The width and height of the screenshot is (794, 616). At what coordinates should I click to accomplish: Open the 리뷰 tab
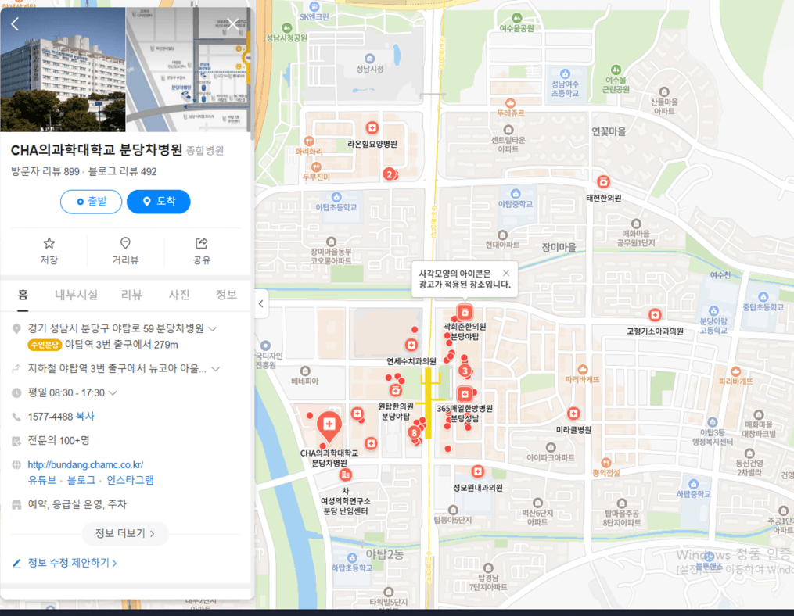(131, 295)
